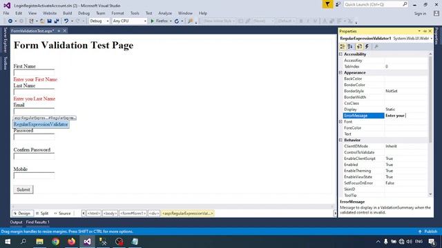
Task: Click Sign in link
Action: point(420,14)
